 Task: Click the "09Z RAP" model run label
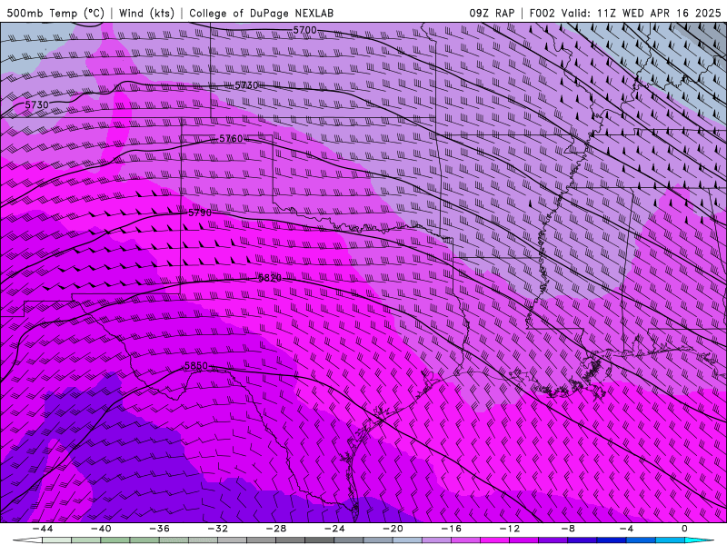(x=492, y=13)
